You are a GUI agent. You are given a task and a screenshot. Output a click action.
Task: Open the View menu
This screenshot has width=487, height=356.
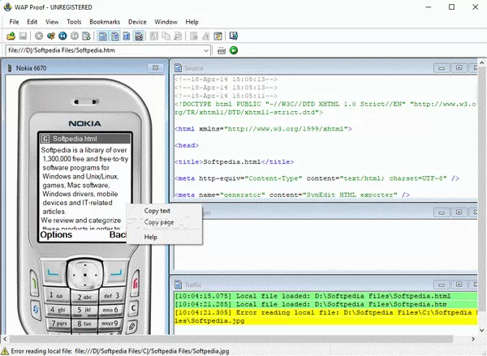52,22
